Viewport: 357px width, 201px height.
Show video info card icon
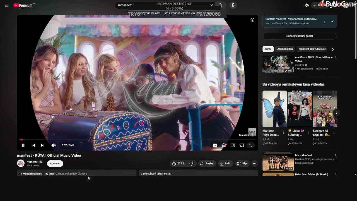pyautogui.click(x=252, y=20)
